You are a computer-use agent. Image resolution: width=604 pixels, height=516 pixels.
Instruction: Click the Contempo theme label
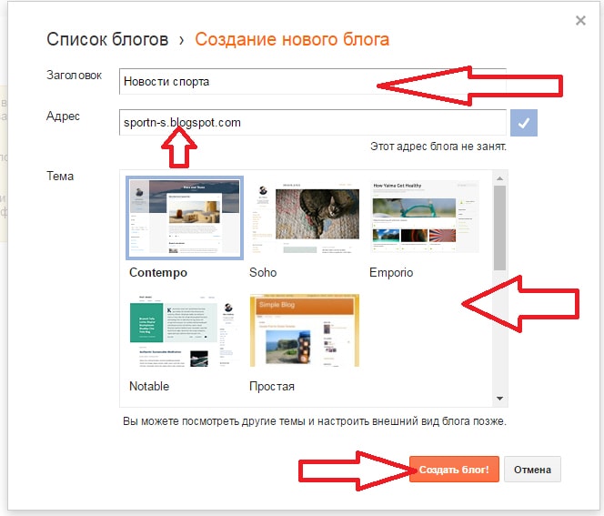158,272
